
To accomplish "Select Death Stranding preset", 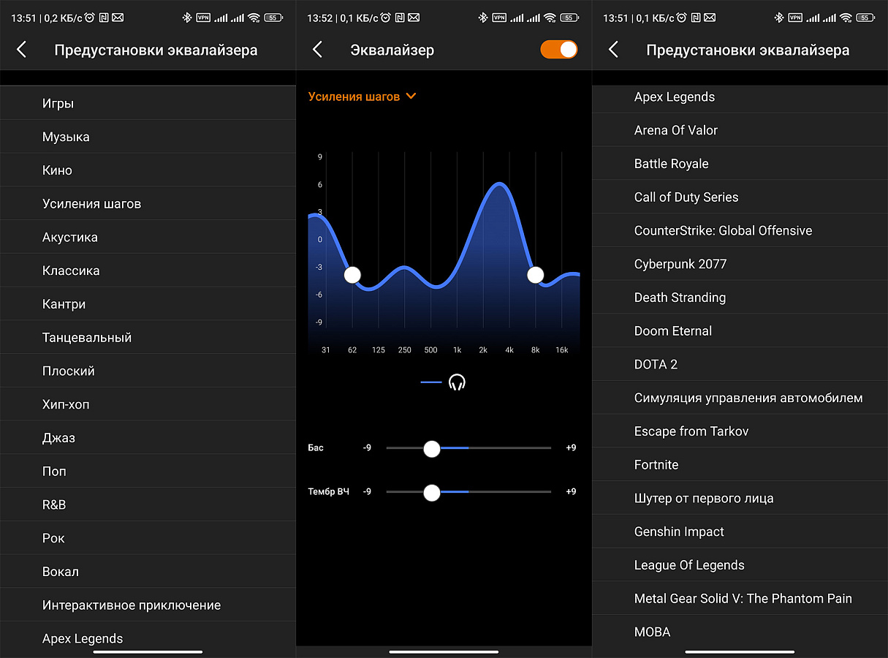I will click(x=740, y=298).
